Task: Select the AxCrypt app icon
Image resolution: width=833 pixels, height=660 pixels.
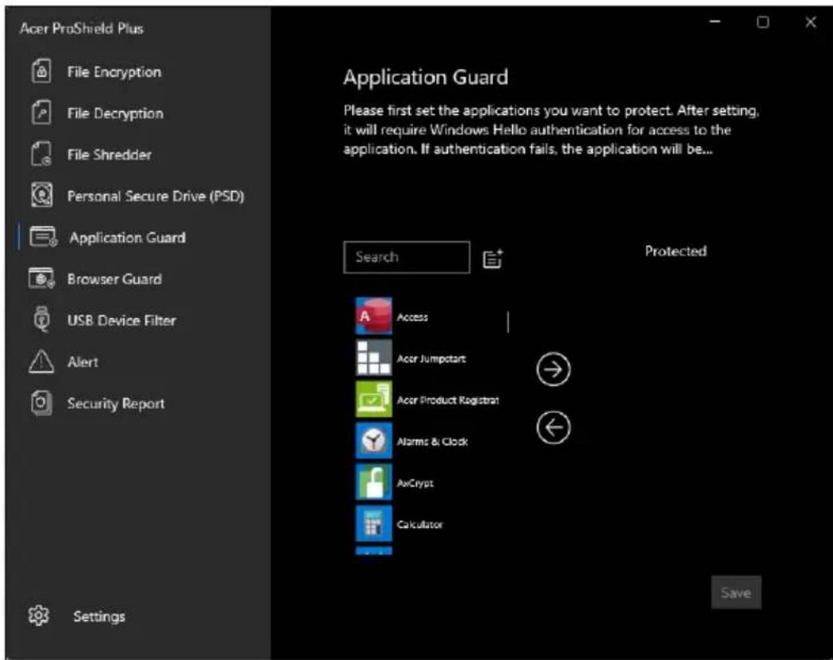Action: [x=374, y=482]
